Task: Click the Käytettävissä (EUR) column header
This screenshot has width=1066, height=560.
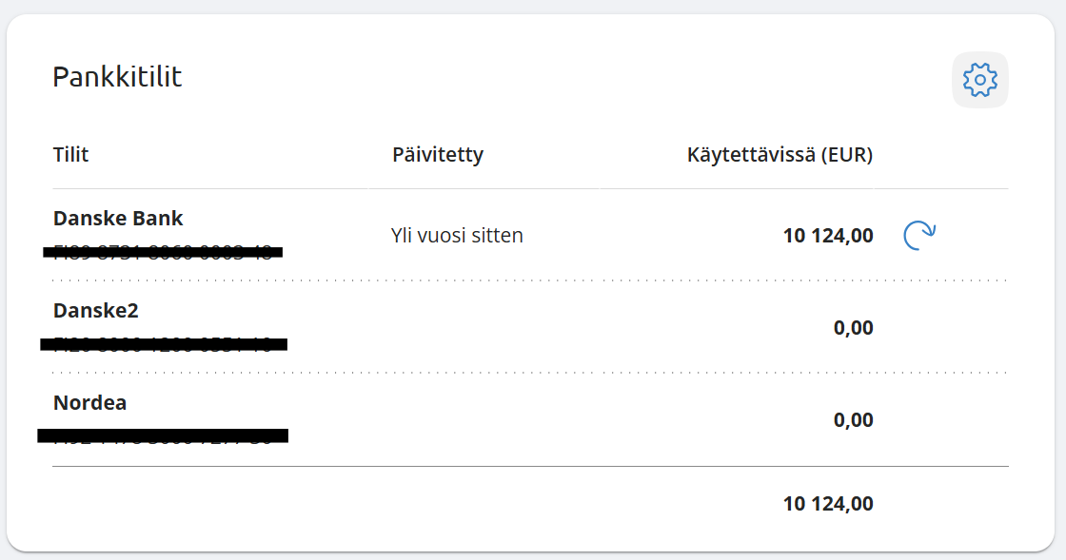Action: click(x=780, y=155)
